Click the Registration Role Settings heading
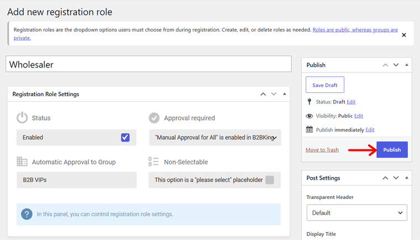420x240 pixels. 46,94
